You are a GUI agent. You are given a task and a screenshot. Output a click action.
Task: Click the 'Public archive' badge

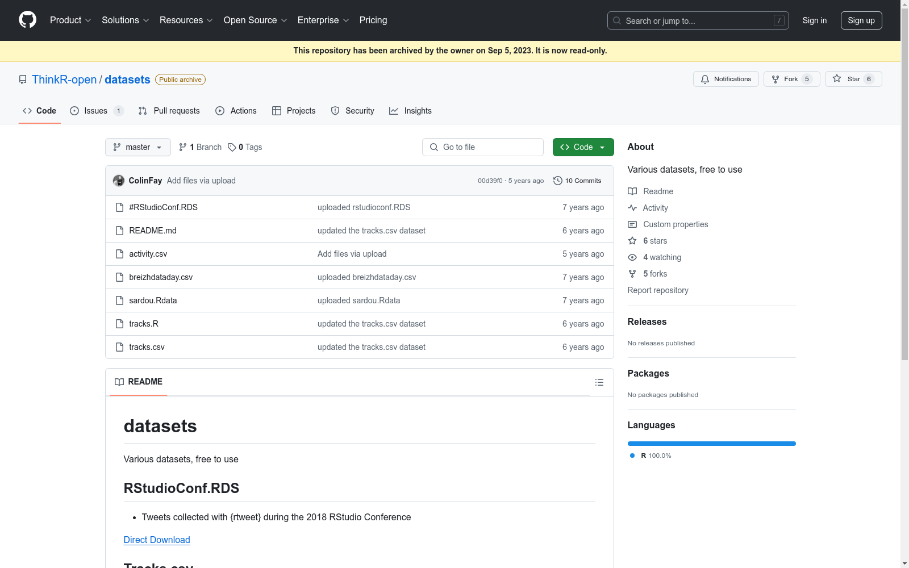[x=180, y=80]
